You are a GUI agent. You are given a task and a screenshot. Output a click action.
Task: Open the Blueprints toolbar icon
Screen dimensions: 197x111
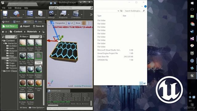pyautogui.click(x=63, y=14)
